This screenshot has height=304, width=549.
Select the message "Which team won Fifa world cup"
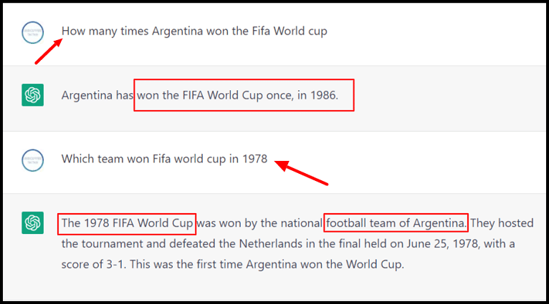tap(164, 159)
